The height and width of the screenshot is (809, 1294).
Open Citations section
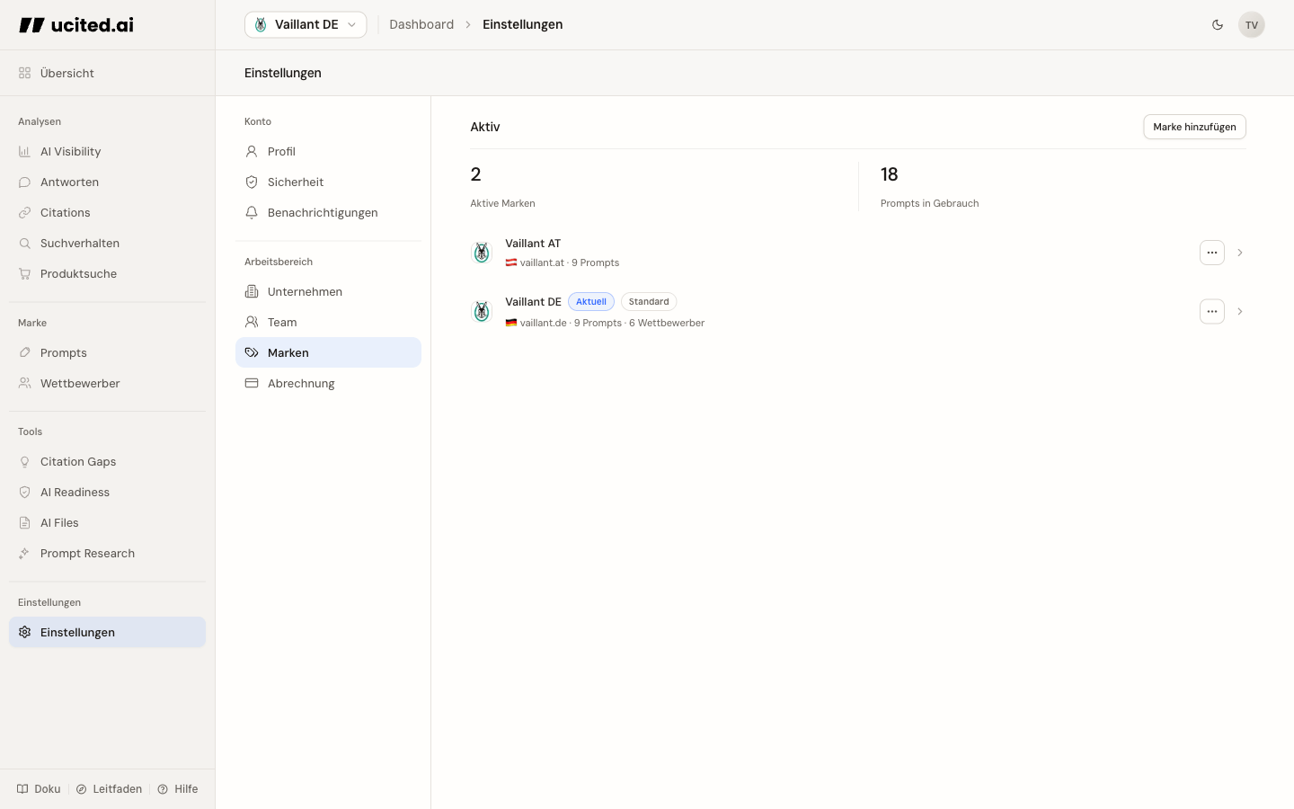tap(107, 212)
